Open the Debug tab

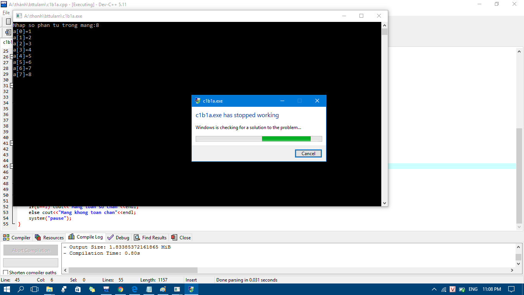(119, 237)
